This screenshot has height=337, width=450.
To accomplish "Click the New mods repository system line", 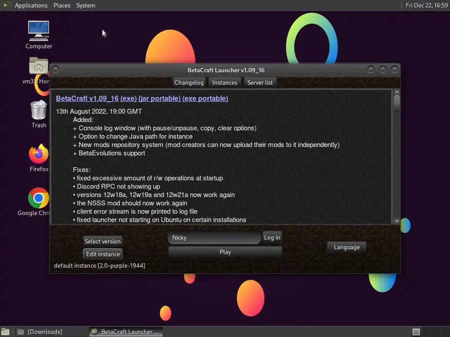I will [207, 145].
